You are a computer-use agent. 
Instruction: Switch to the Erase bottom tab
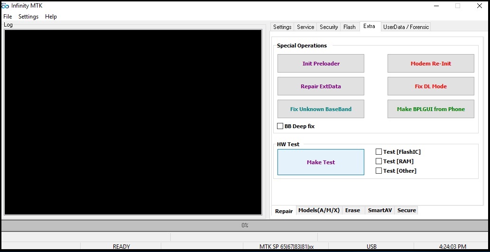[352, 210]
